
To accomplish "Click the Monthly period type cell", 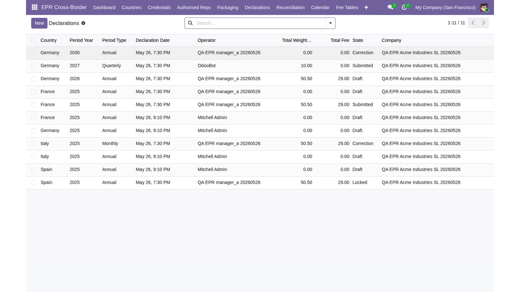I will coord(110,144).
